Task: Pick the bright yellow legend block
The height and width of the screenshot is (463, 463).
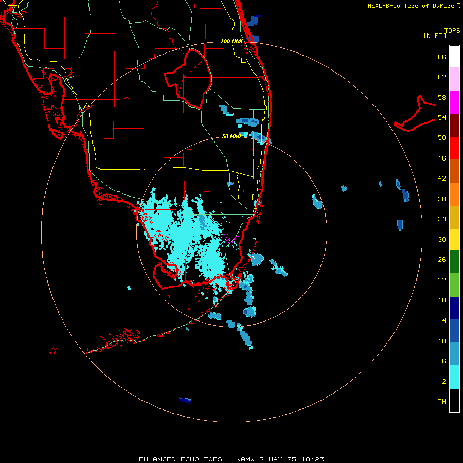Action: [x=454, y=240]
